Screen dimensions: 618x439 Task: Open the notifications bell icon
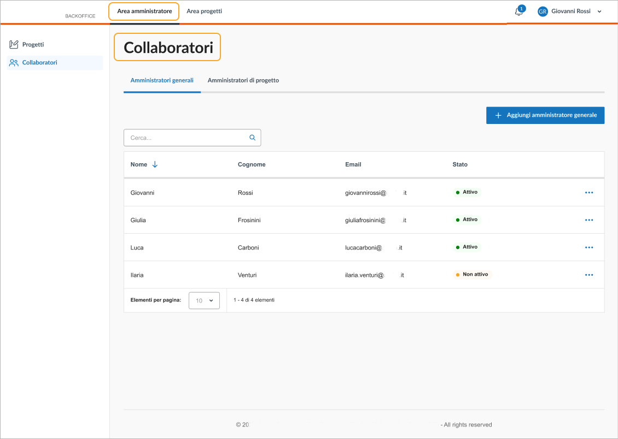519,11
